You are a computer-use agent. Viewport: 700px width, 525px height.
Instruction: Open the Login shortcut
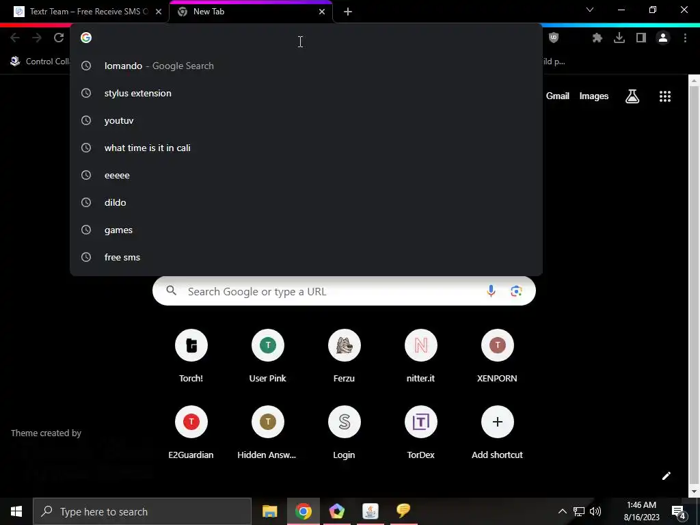tap(345, 433)
